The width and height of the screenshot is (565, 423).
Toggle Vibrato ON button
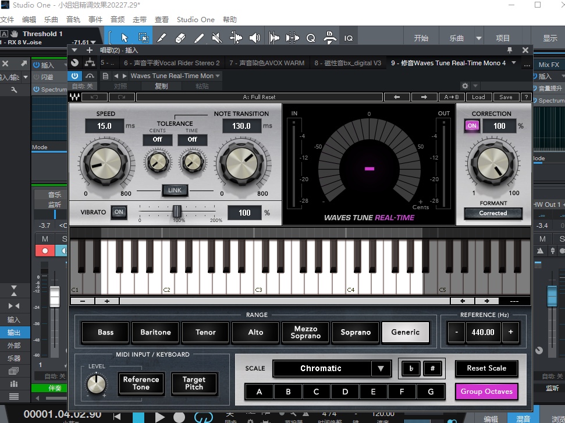[119, 212]
